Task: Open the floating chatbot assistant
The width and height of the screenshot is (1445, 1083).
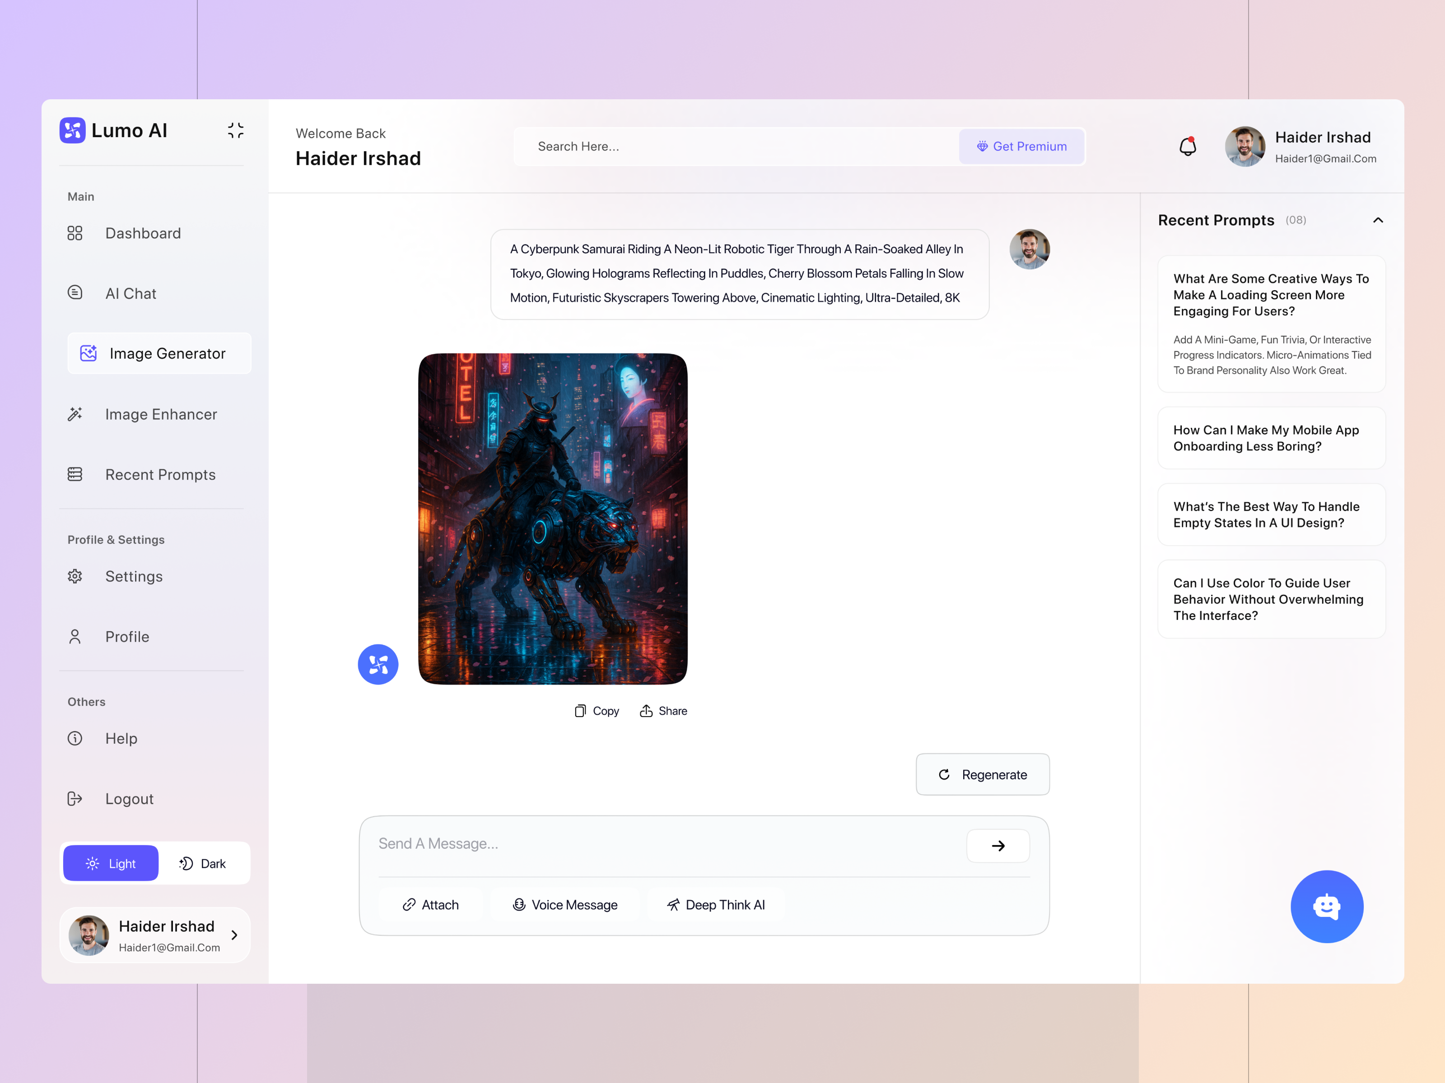Action: pyautogui.click(x=1328, y=906)
